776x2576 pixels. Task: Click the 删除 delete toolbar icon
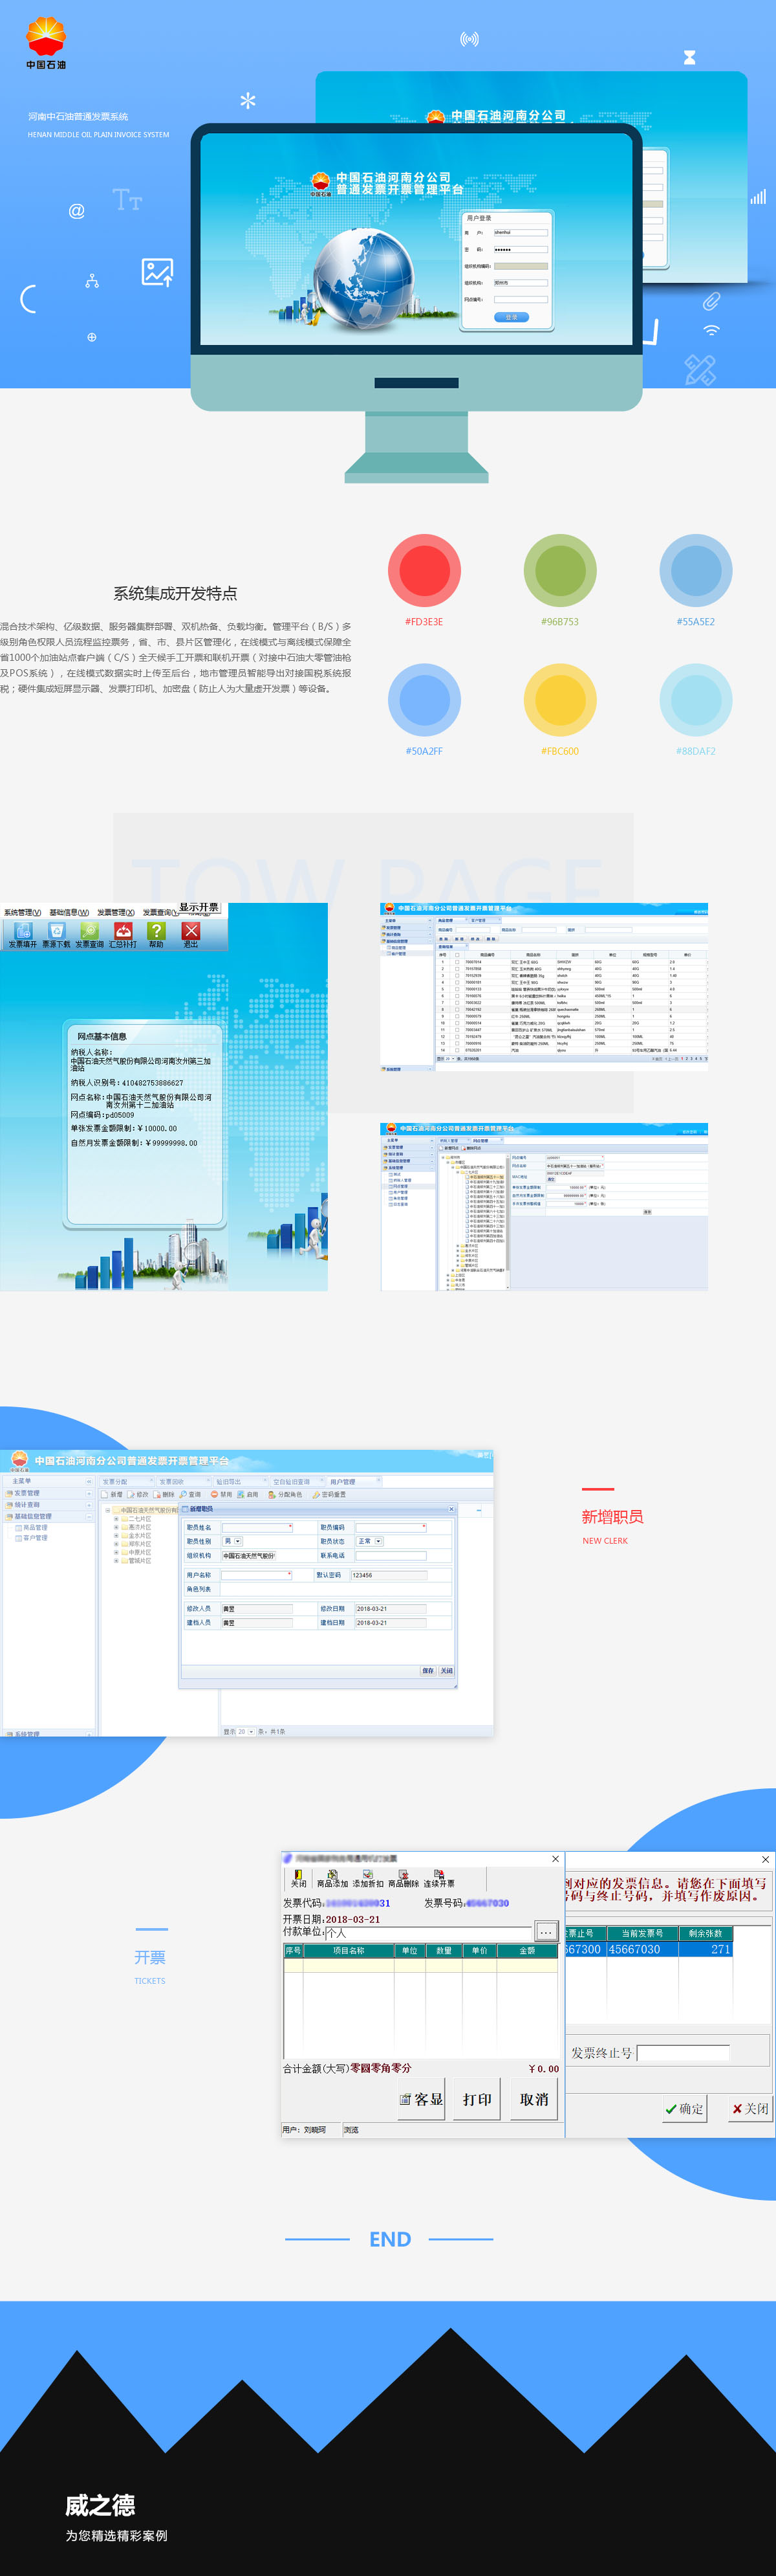164,1494
